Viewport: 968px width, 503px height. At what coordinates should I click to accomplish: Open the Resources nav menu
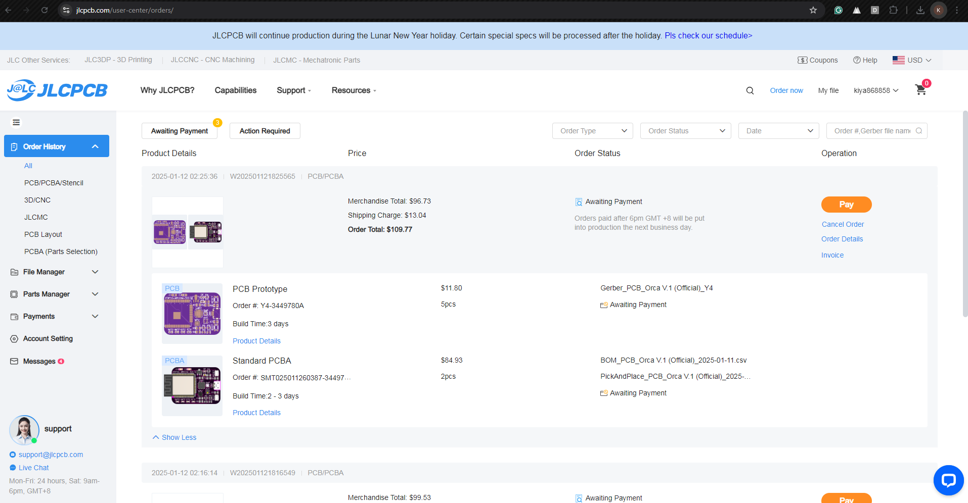pyautogui.click(x=354, y=90)
